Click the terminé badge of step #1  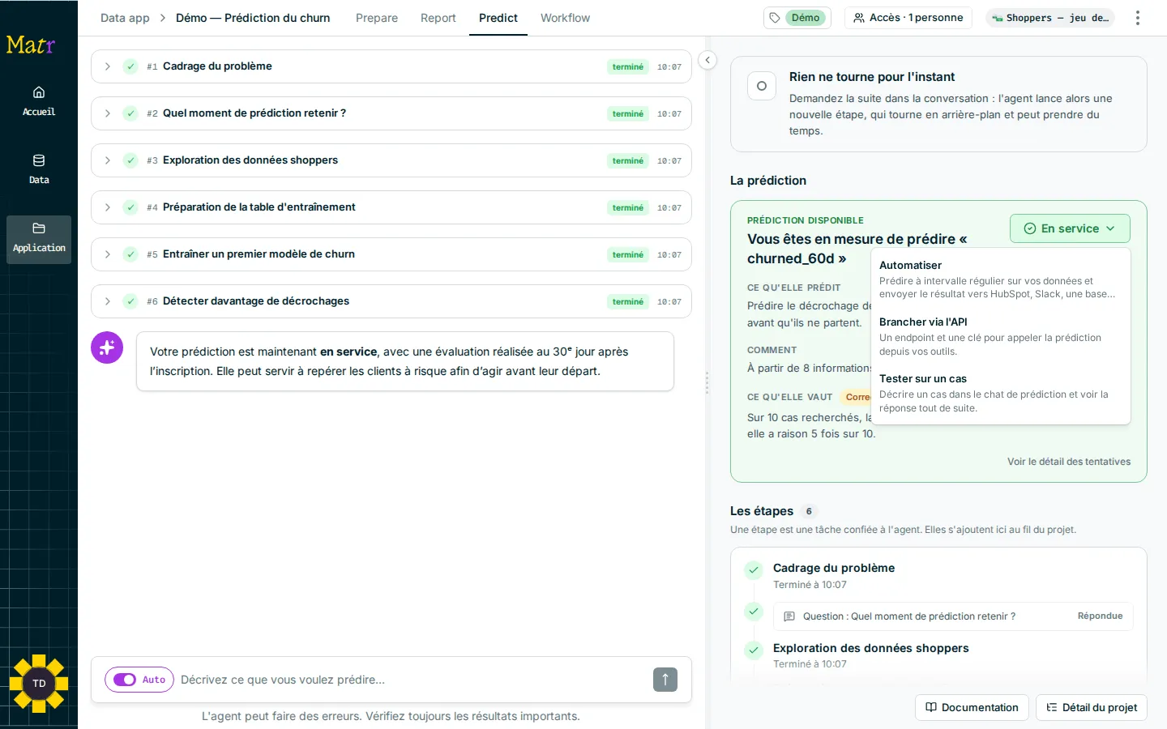point(628,66)
